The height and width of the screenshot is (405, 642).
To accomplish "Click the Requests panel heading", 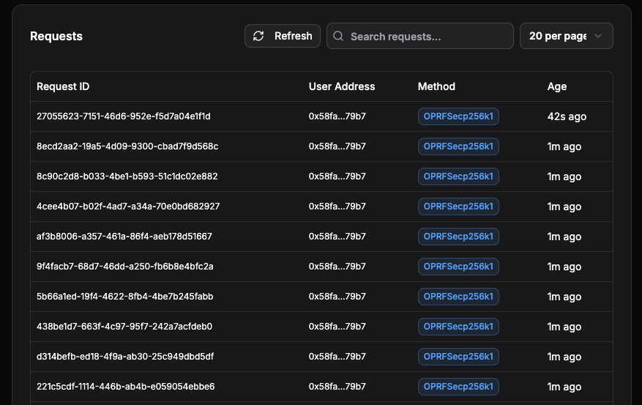I will [x=56, y=36].
